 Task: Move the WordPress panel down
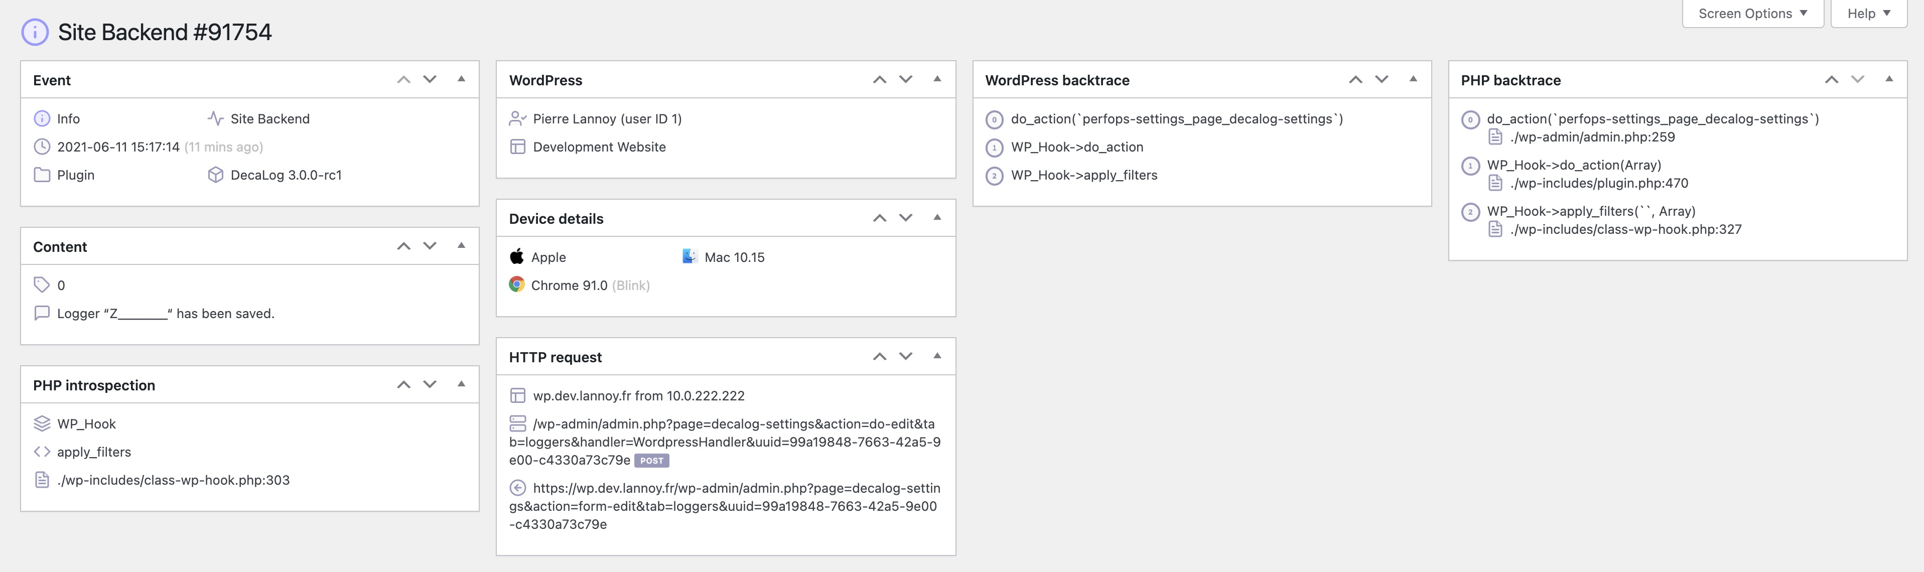tap(905, 79)
